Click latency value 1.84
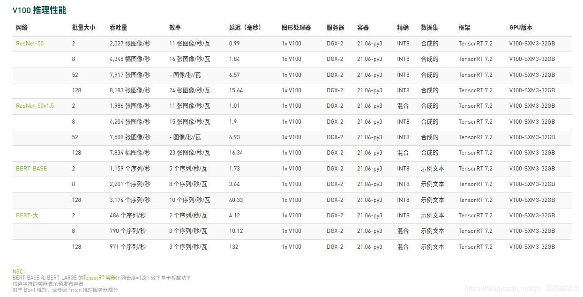583x297 pixels. click(234, 59)
